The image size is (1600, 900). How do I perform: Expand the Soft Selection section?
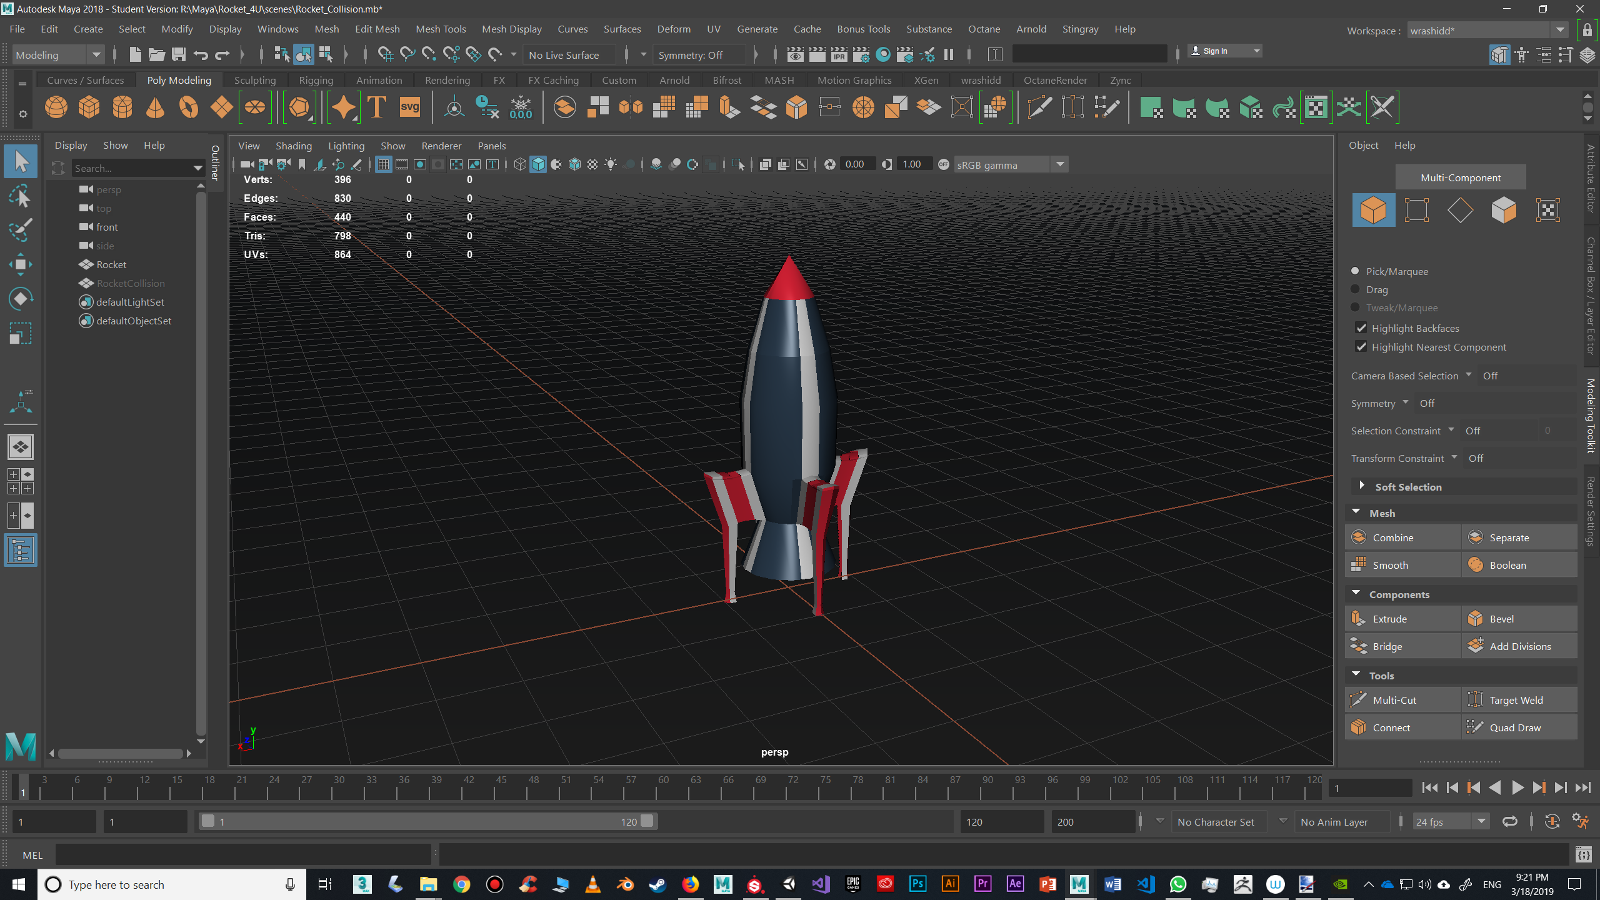tap(1361, 486)
